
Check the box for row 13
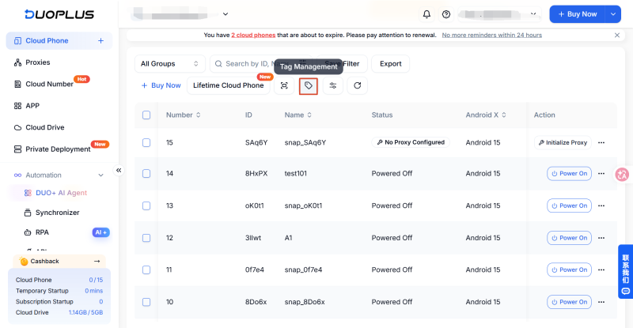[x=146, y=205]
